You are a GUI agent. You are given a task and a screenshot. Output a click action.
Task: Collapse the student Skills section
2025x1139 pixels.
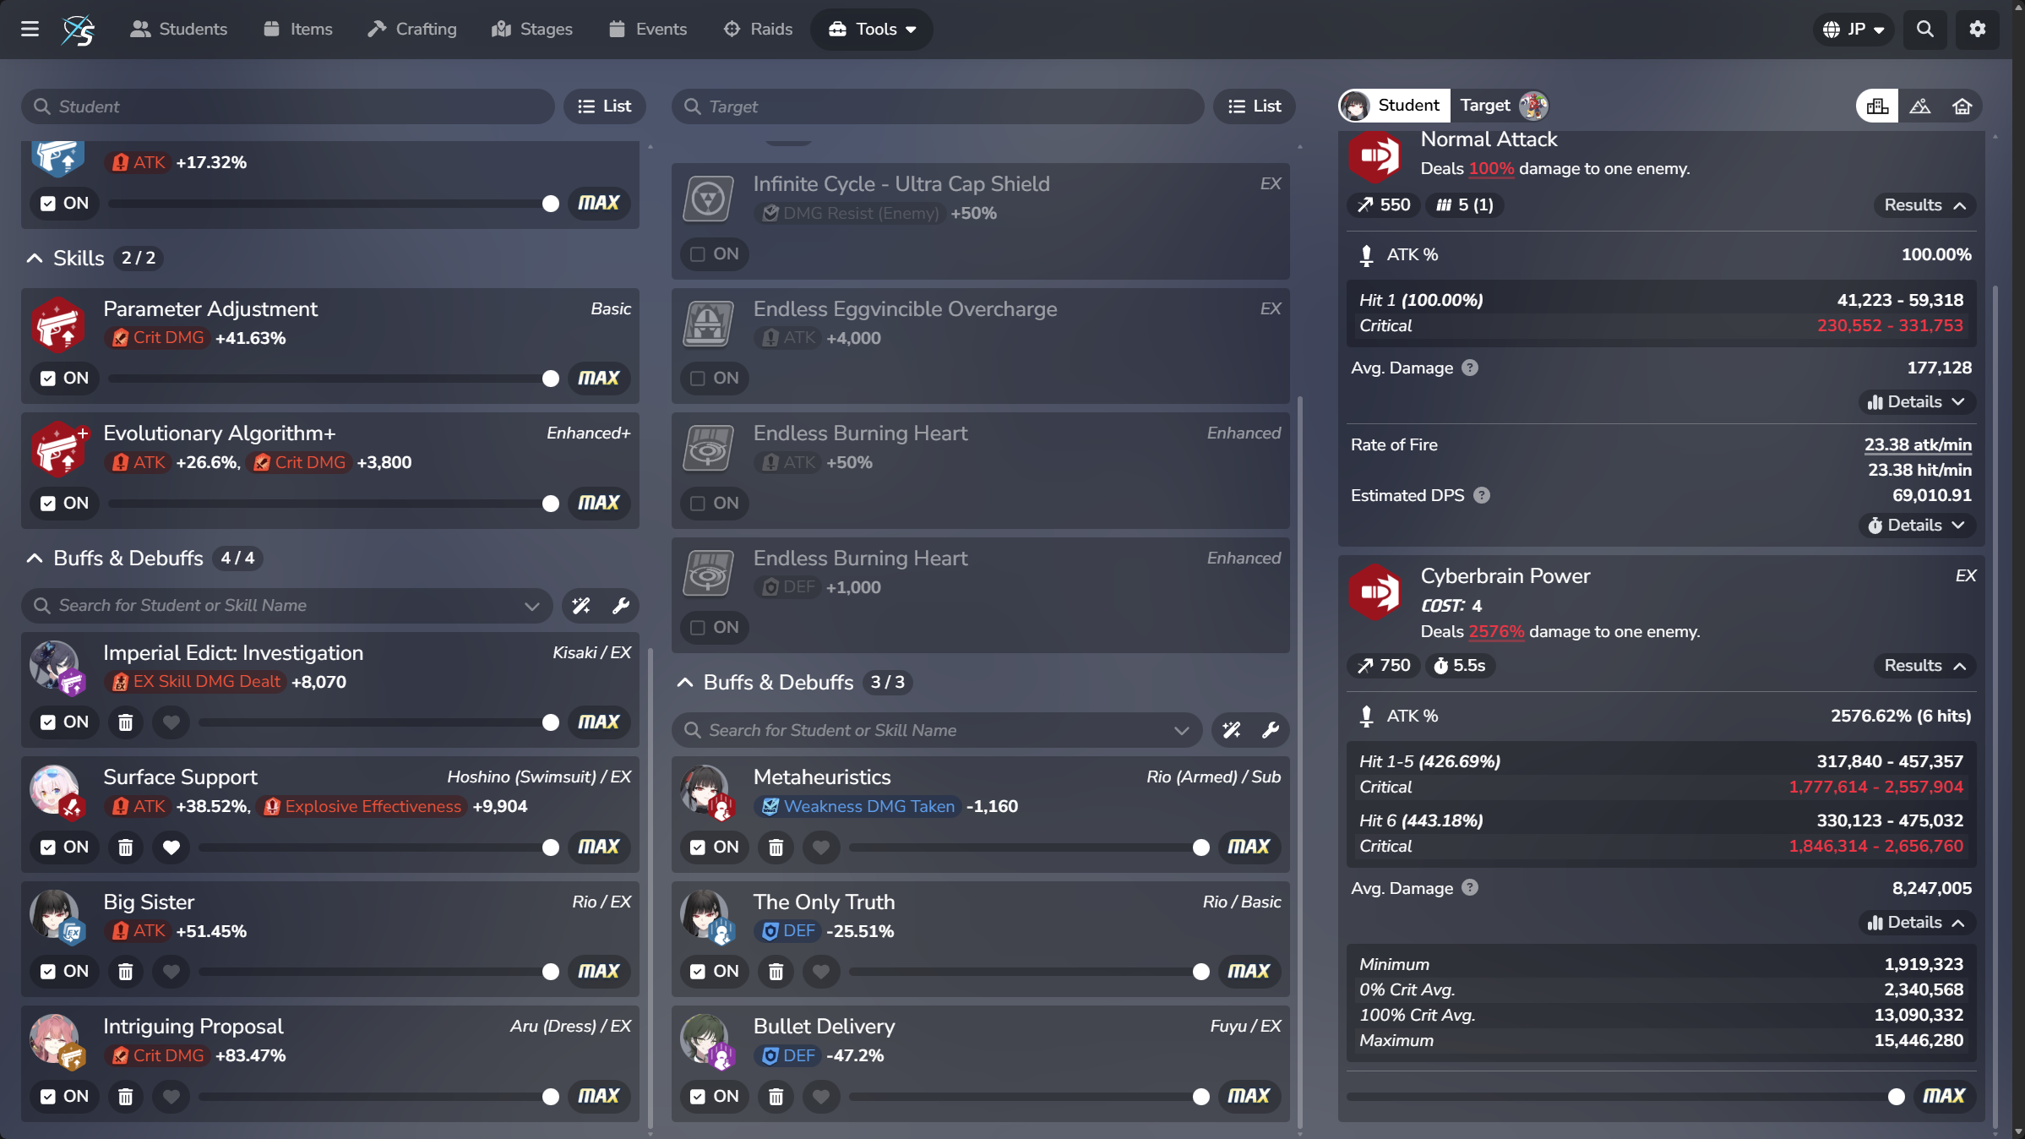35,259
